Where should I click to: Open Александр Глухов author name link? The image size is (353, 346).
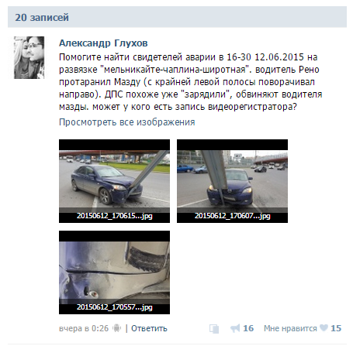(103, 43)
